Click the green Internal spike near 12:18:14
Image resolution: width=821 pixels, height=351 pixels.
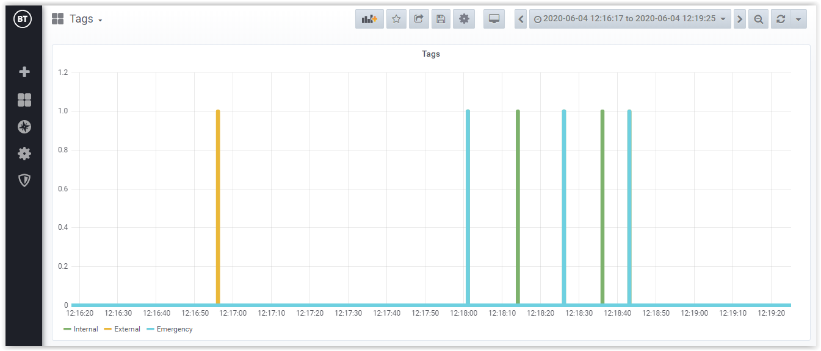[x=518, y=207]
